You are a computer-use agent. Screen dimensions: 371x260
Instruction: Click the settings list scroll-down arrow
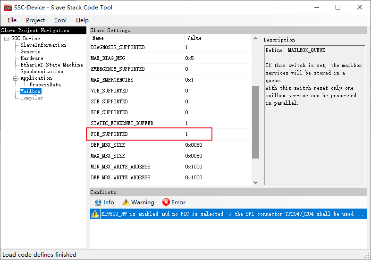pos(255,183)
